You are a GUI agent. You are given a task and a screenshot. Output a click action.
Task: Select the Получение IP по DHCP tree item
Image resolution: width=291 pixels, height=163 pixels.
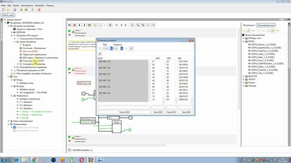(x=33, y=61)
